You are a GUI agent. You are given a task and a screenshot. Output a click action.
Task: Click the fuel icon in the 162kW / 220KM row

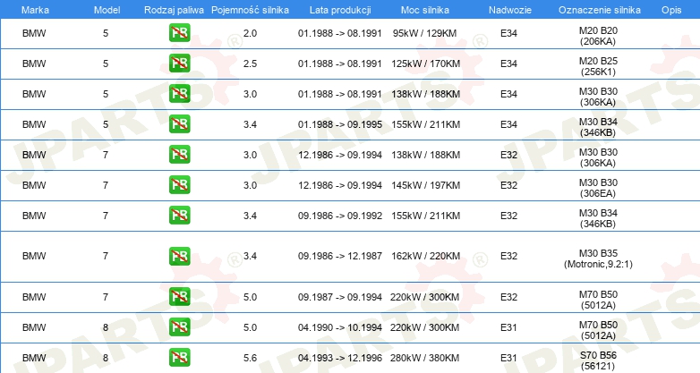pyautogui.click(x=179, y=256)
